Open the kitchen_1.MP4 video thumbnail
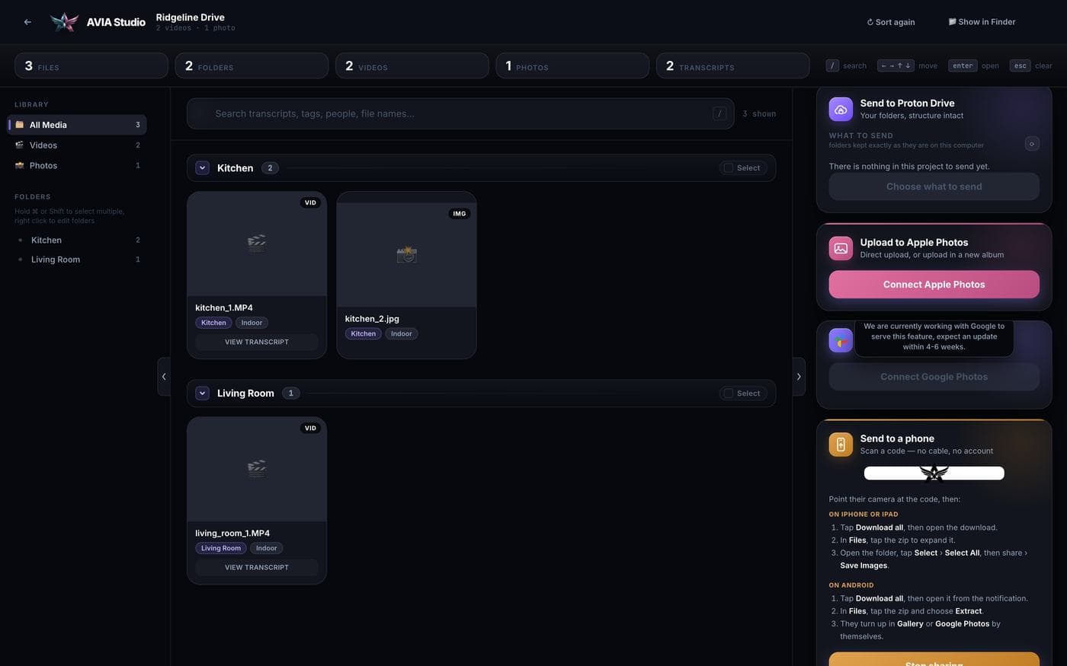Viewport: 1067px width, 666px height. (x=257, y=244)
